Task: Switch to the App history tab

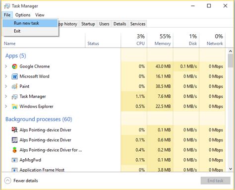Action: coord(68,24)
